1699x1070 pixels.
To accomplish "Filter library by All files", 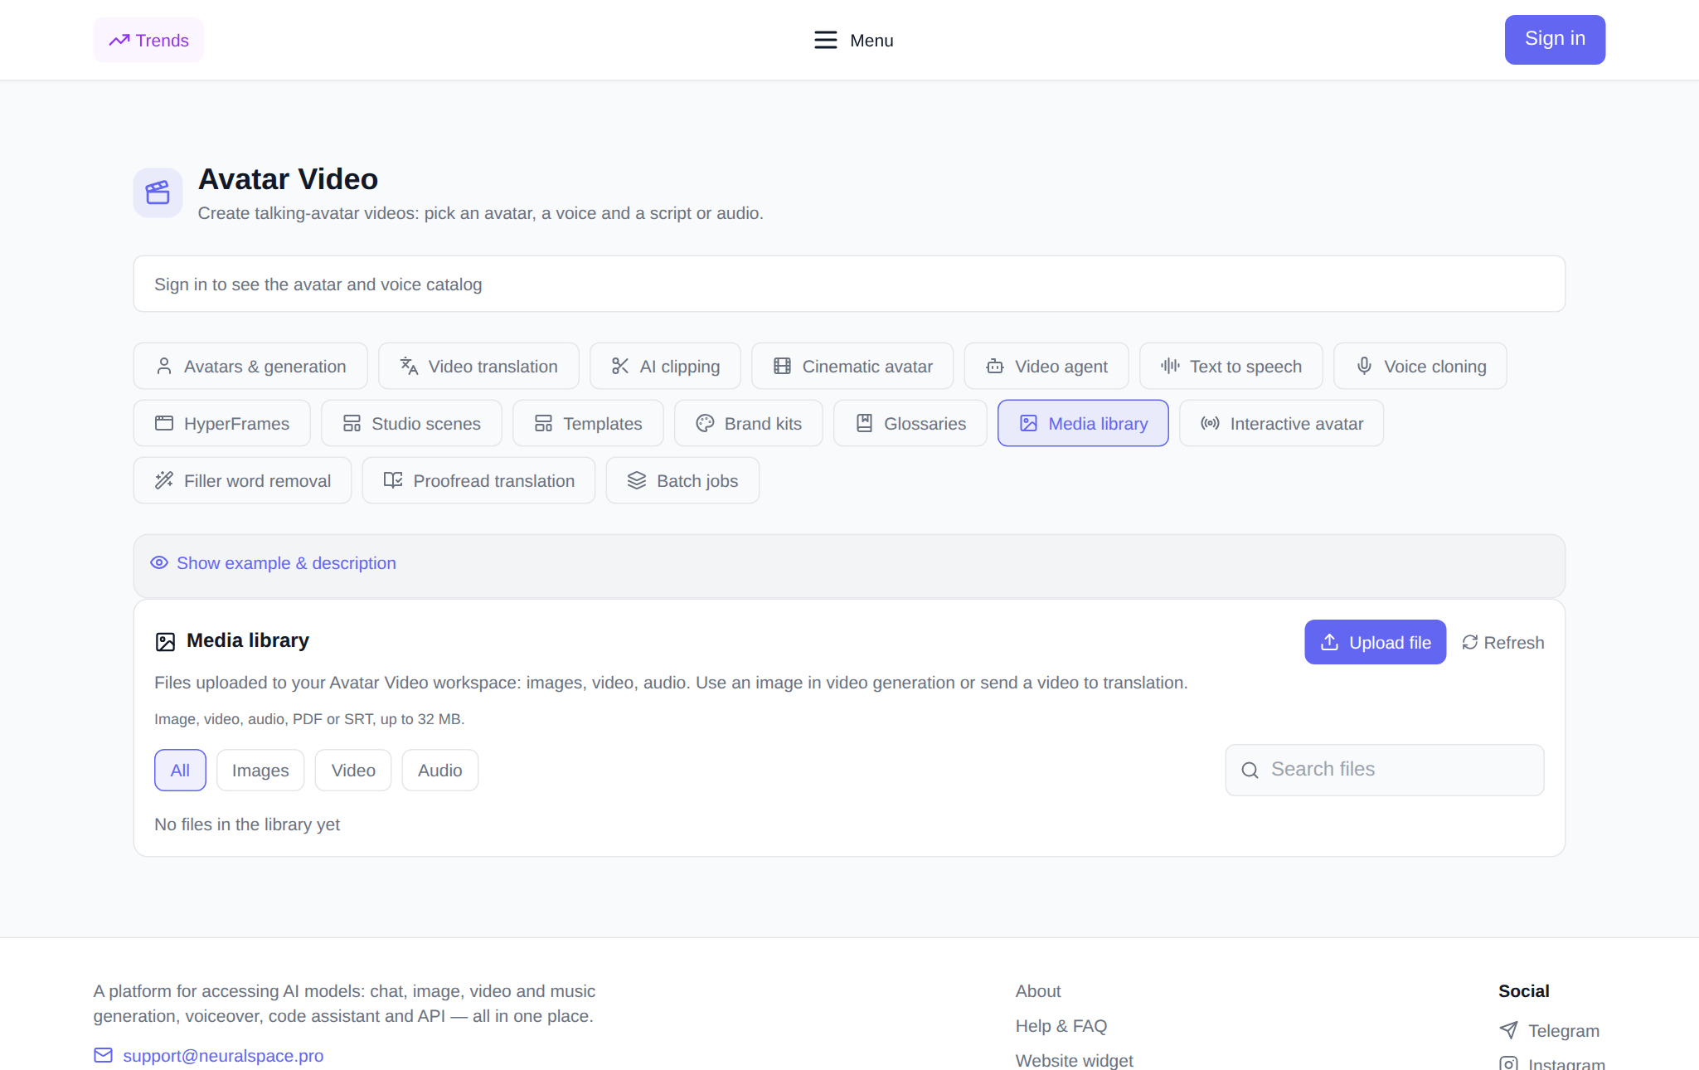I will pos(180,770).
